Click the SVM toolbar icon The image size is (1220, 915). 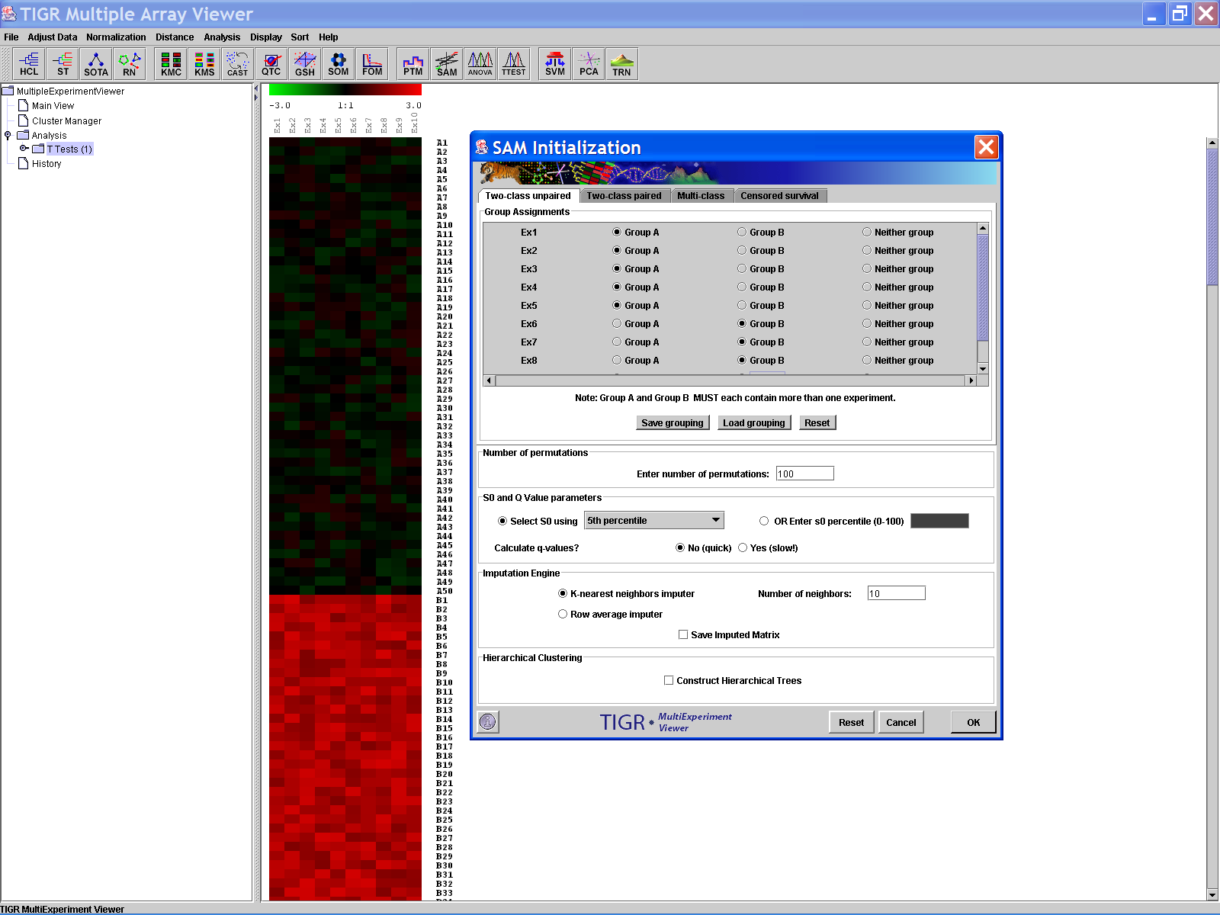pyautogui.click(x=555, y=64)
